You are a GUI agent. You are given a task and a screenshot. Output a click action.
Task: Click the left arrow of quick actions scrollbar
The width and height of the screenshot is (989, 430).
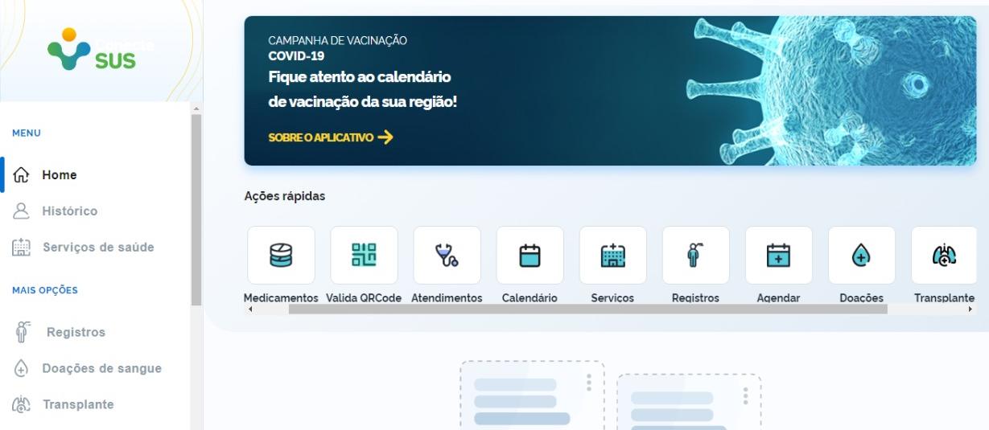250,309
